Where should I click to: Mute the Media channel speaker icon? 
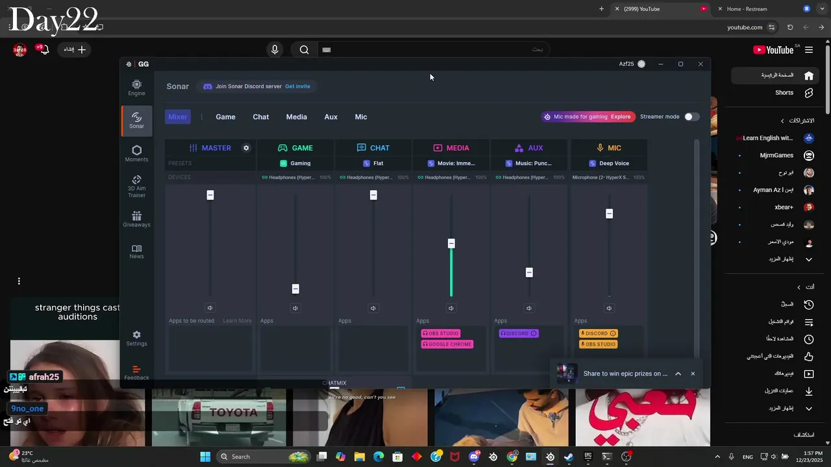451,308
